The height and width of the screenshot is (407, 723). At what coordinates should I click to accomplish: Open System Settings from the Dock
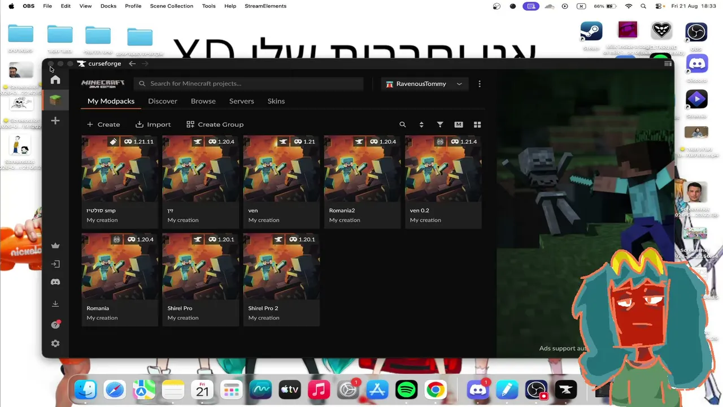[x=348, y=389]
